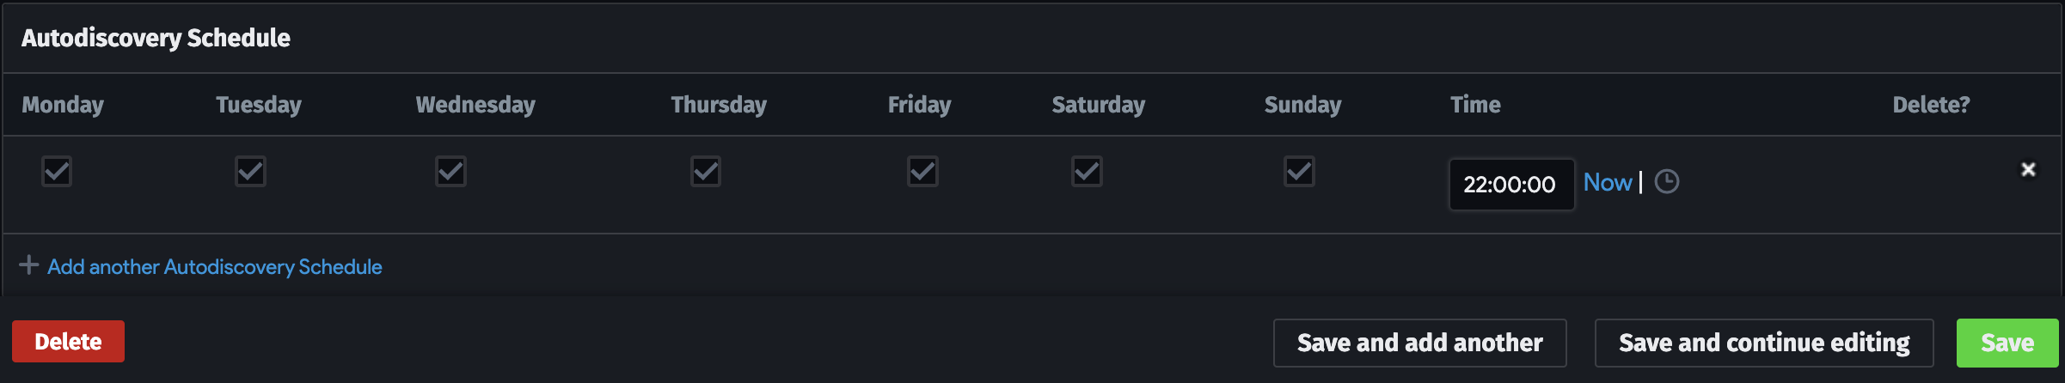Click Add another Autodiscovery Schedule link
The height and width of the screenshot is (383, 2065).
pyautogui.click(x=214, y=267)
